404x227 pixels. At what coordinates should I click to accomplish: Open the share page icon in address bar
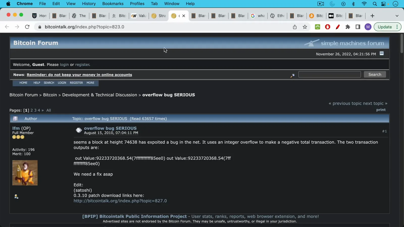(295, 27)
